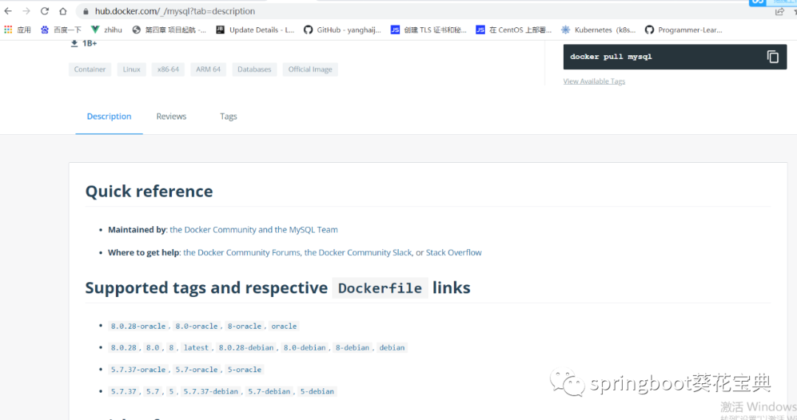797x420 pixels.
Task: Open the Docker Community Forums link
Action: [x=242, y=253]
